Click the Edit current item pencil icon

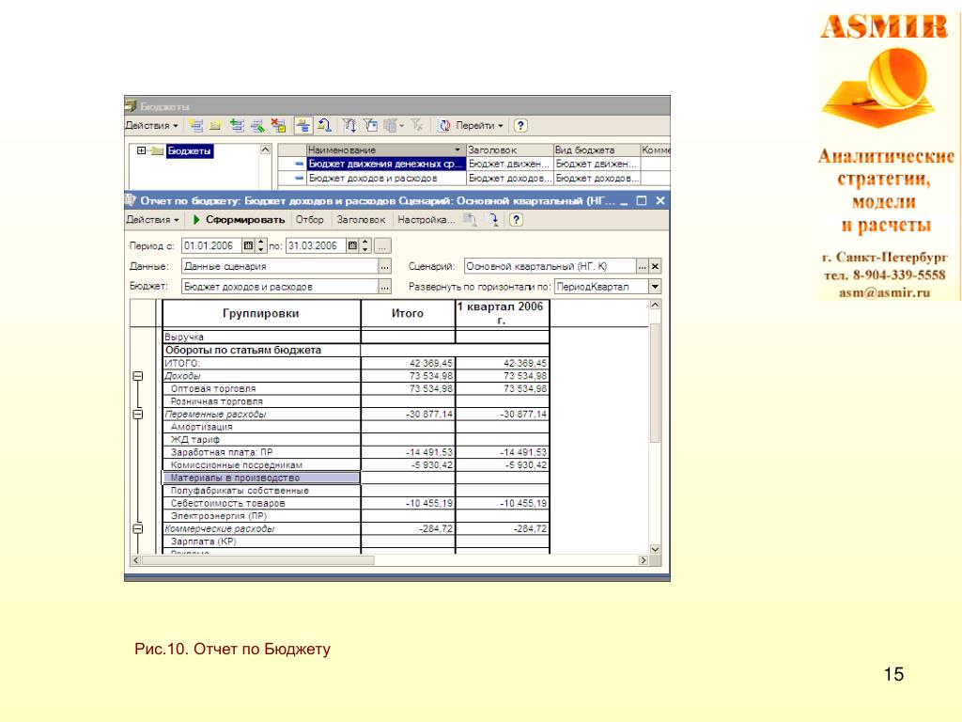coord(257,126)
